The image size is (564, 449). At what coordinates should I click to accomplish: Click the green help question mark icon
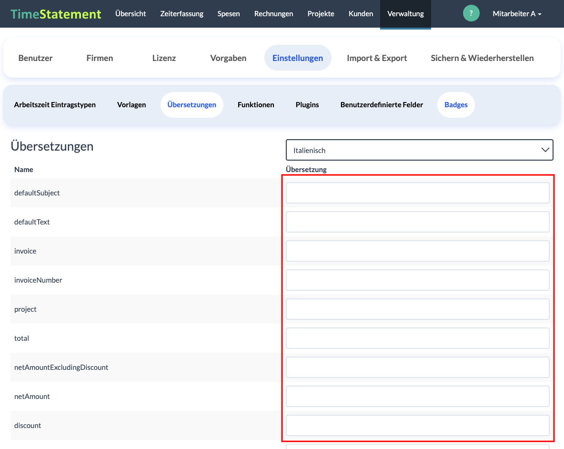(x=471, y=13)
